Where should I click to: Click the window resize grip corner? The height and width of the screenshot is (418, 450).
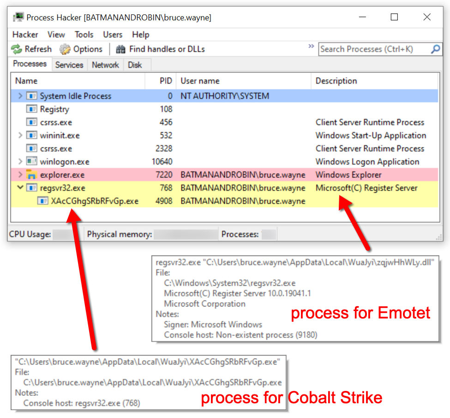click(x=439, y=237)
